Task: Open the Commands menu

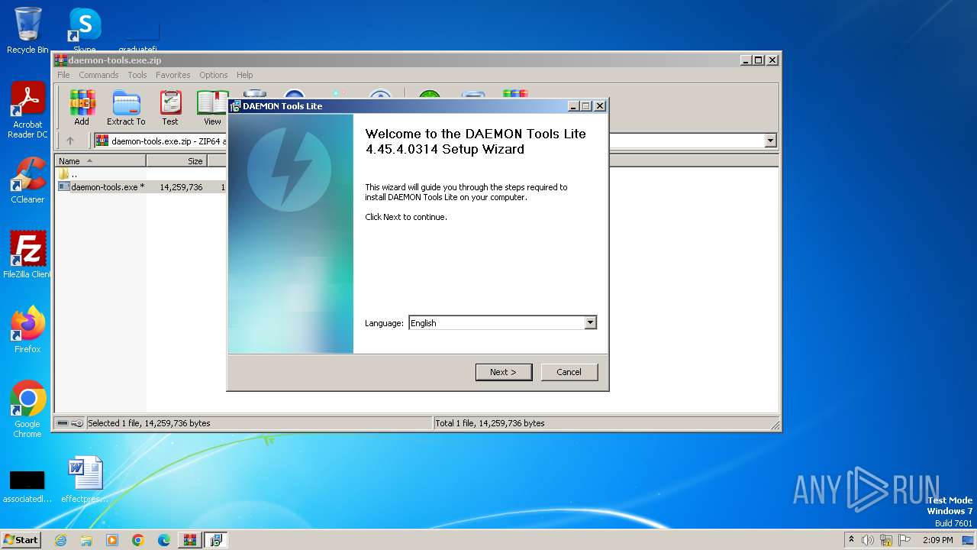Action: tap(98, 75)
